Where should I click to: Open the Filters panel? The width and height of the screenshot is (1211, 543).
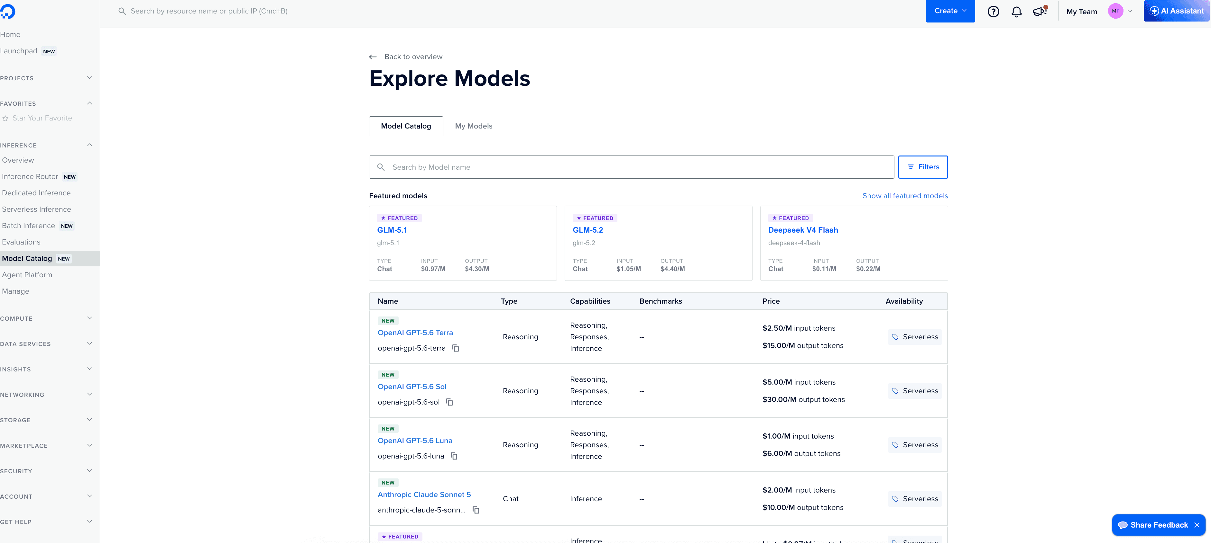point(923,167)
